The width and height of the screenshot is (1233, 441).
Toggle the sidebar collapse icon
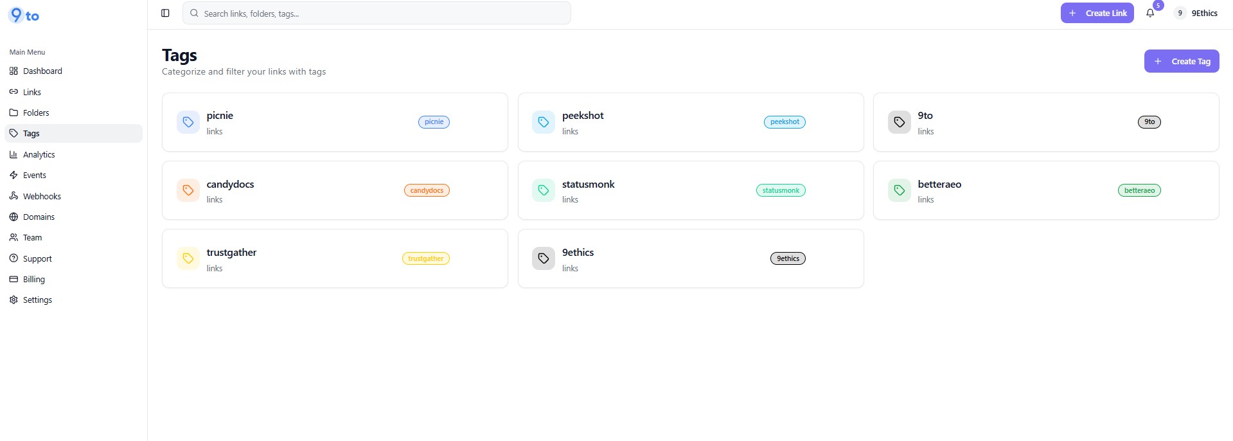[165, 13]
